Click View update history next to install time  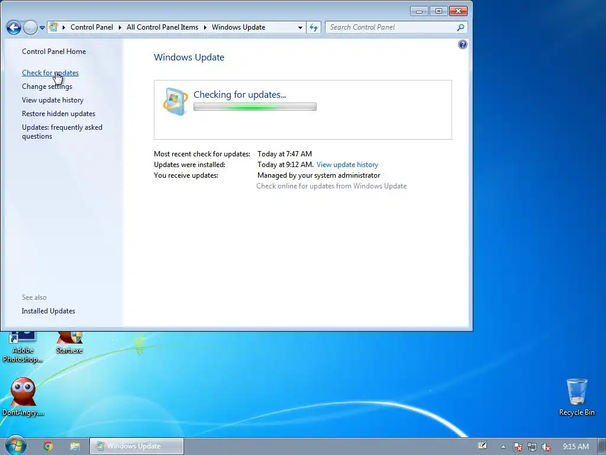click(x=347, y=165)
